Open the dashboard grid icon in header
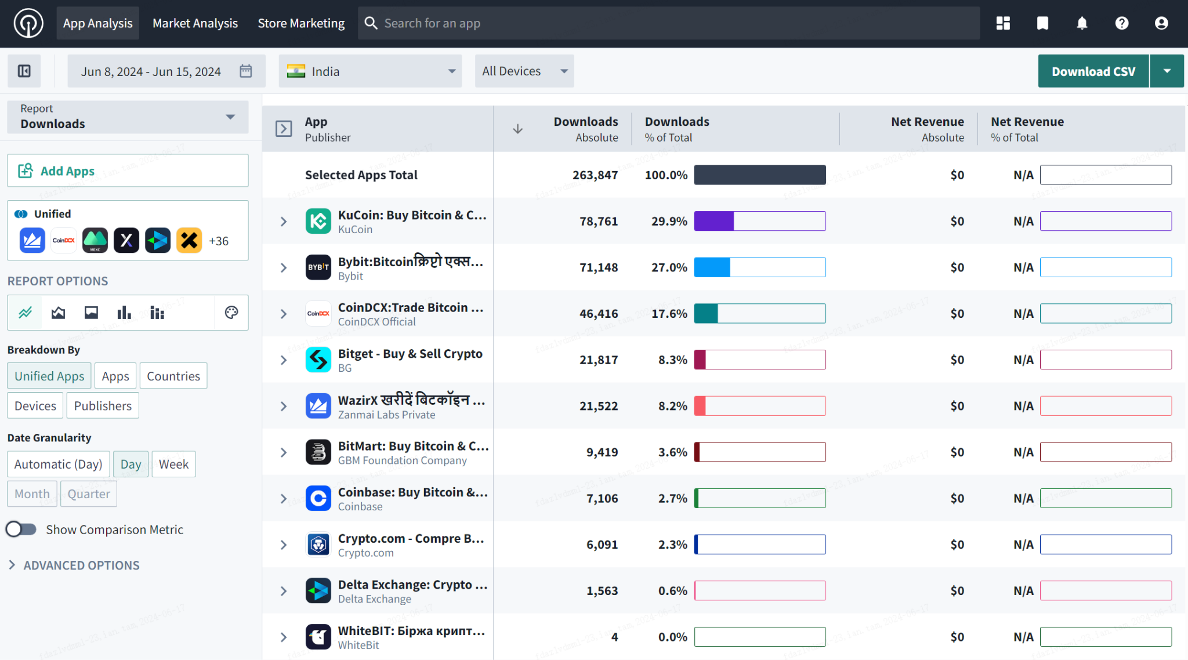This screenshot has height=660, width=1188. pos(1003,23)
